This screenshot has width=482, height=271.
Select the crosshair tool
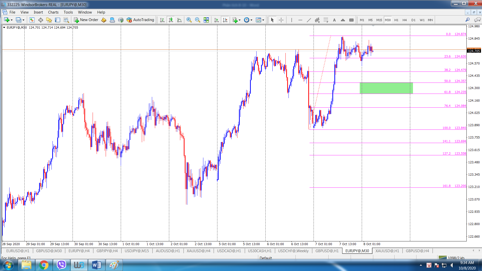(281, 20)
